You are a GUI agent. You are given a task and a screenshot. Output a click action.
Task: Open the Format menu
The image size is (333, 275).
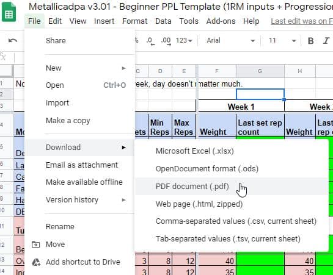(x=134, y=21)
